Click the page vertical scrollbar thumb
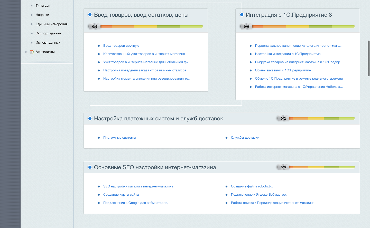The width and height of the screenshot is (370, 228). 369,58
